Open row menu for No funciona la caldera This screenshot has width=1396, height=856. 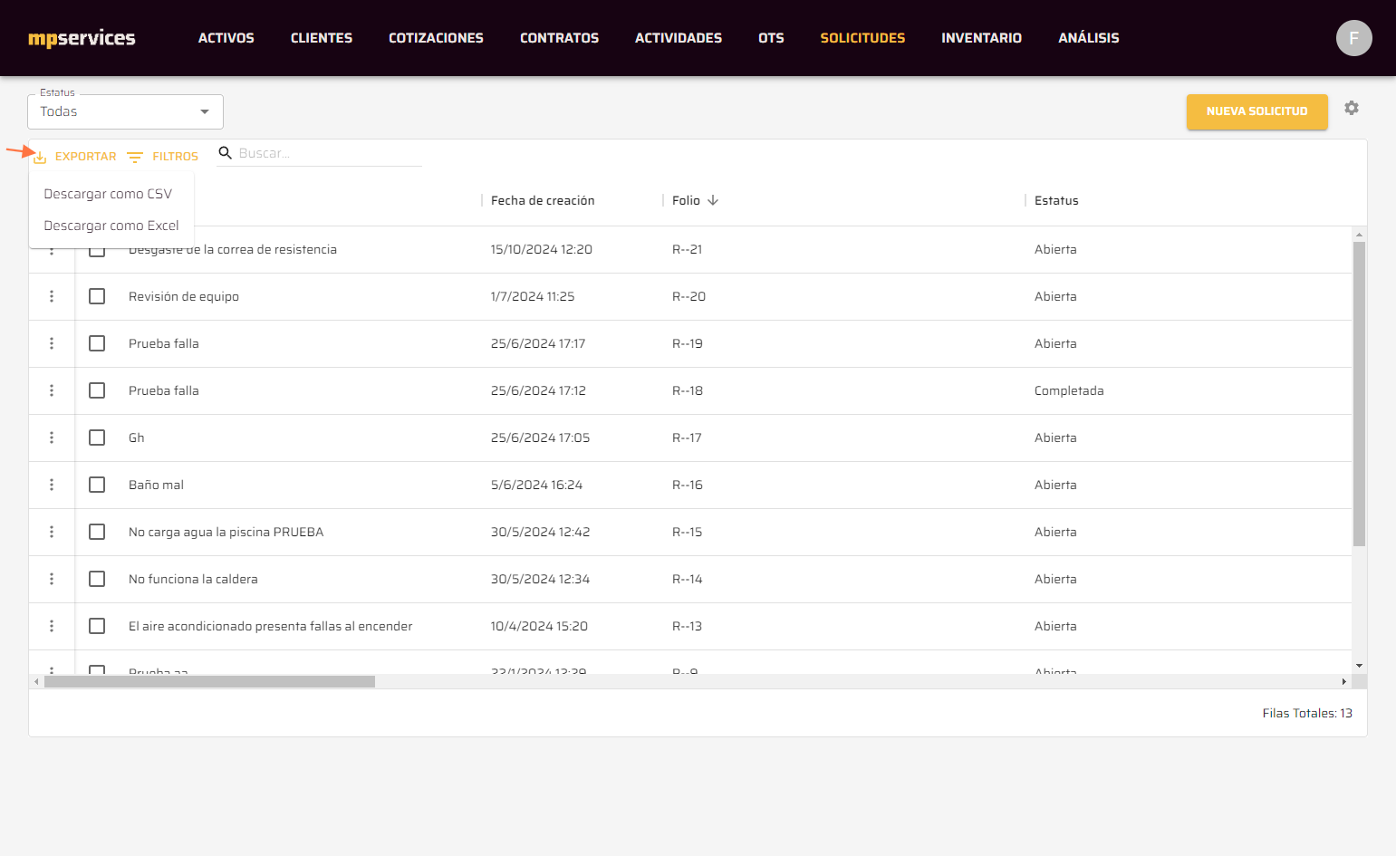[x=52, y=579]
